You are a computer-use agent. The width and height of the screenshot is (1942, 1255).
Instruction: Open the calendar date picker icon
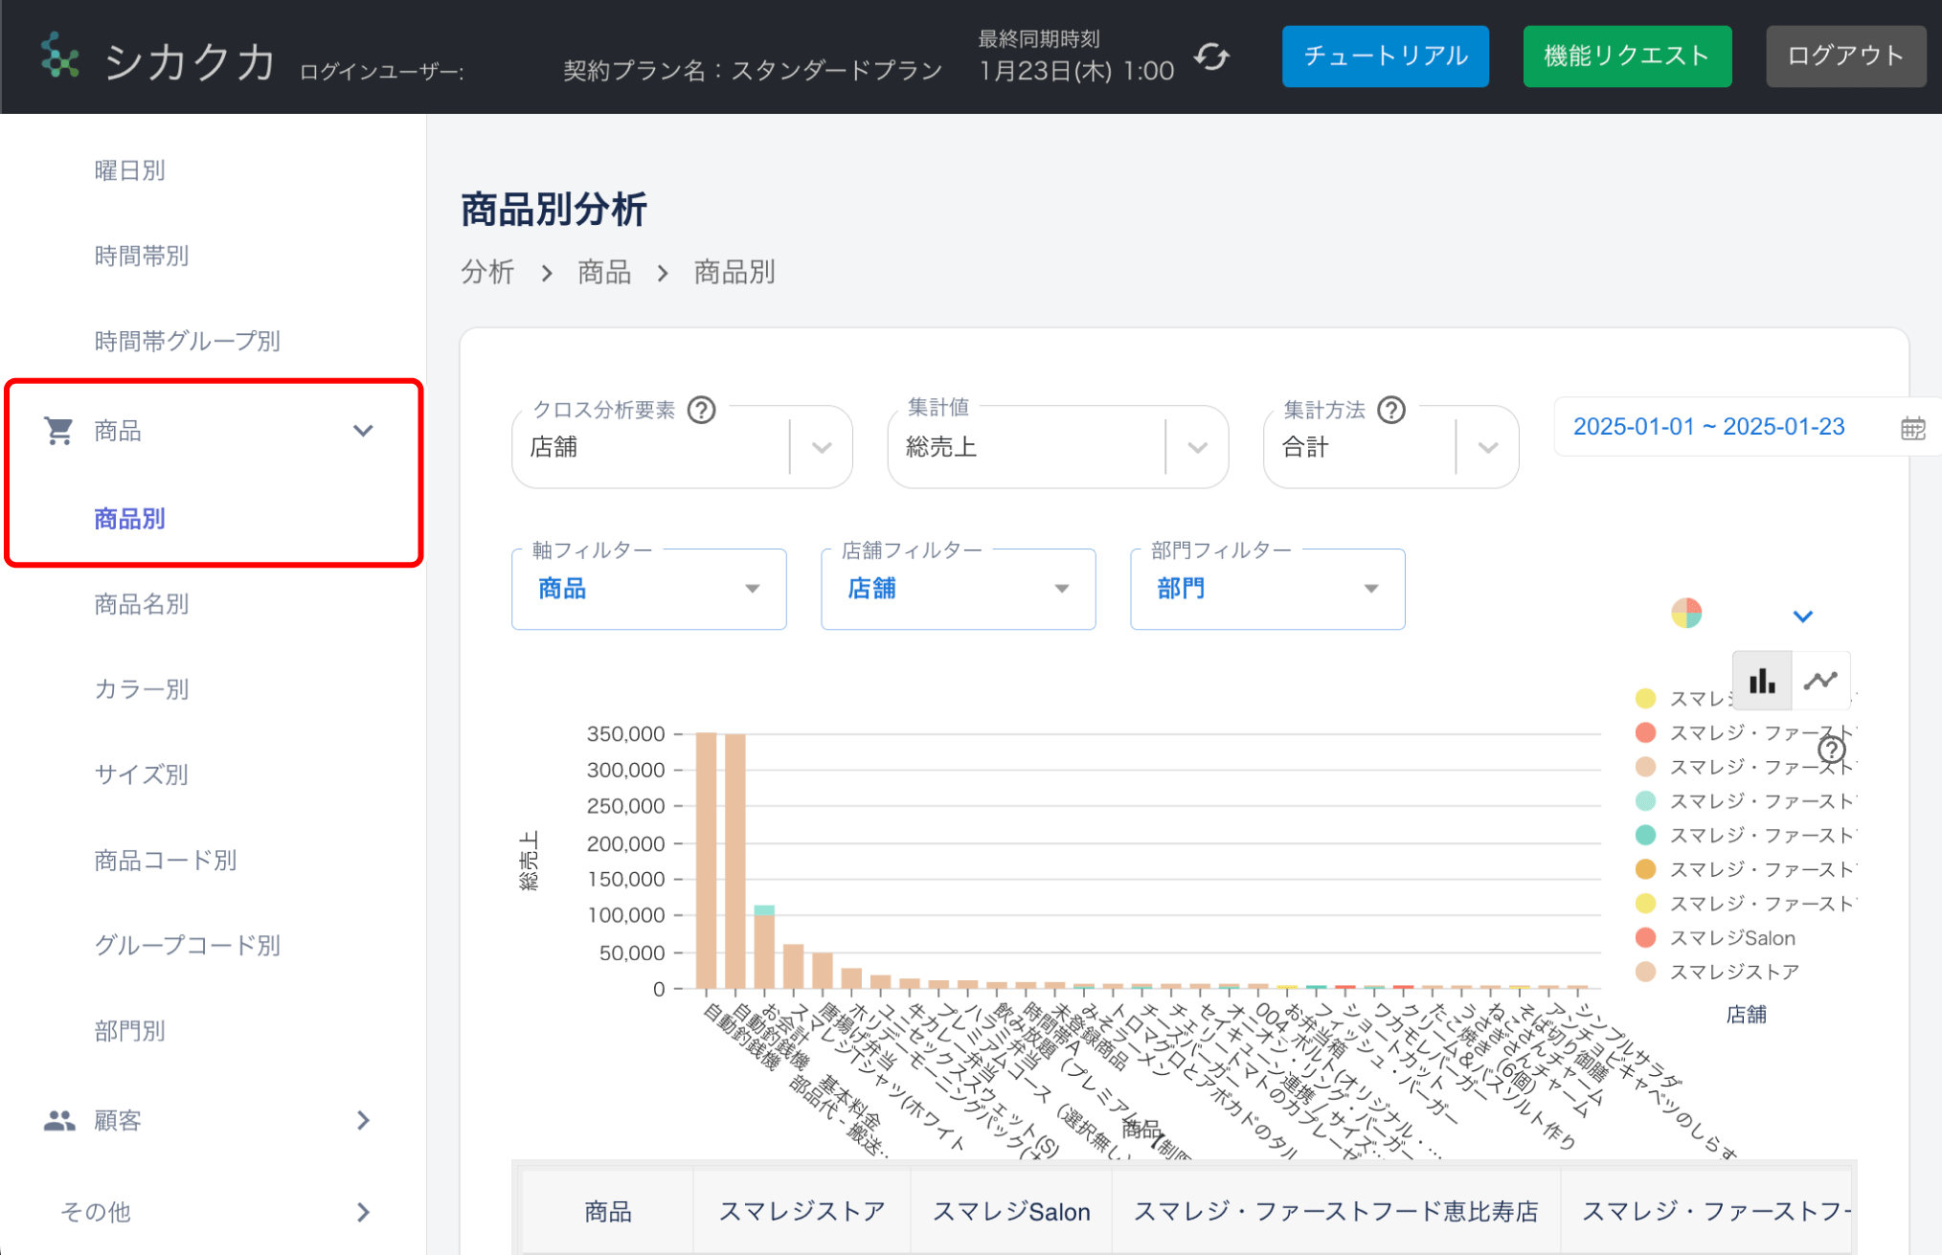(x=1912, y=428)
